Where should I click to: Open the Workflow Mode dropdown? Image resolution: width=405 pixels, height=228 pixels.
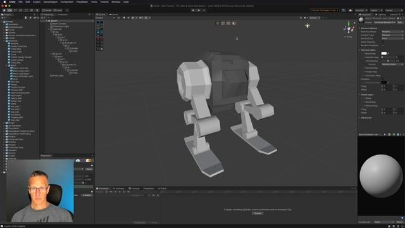[x=392, y=32]
